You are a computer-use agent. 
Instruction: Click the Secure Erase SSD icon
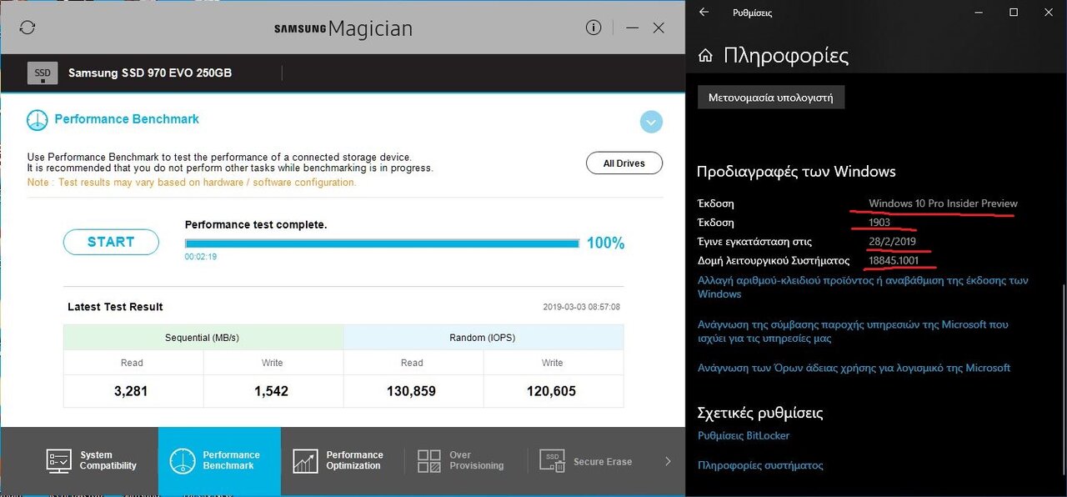(552, 461)
